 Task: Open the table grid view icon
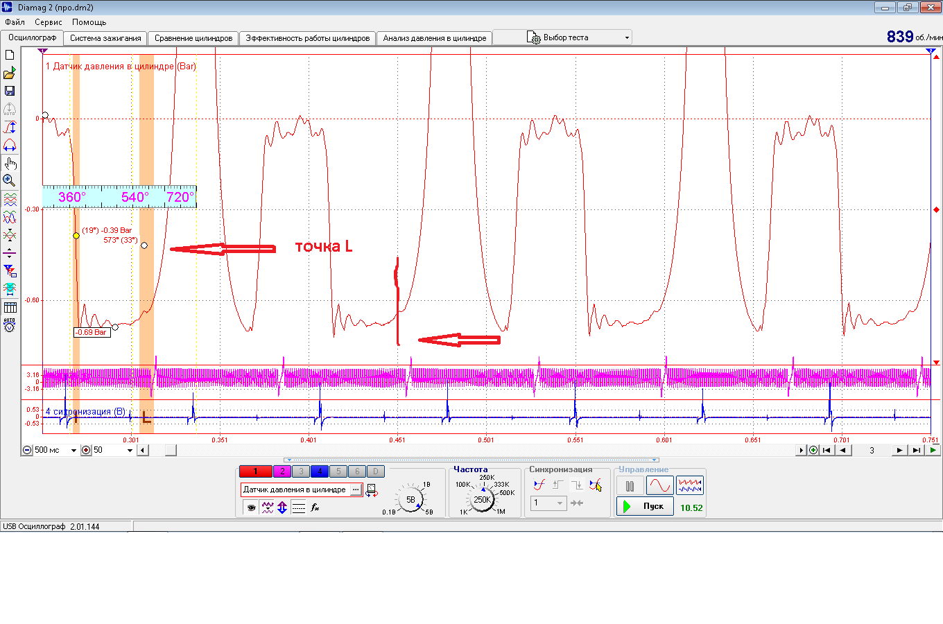pos(10,307)
